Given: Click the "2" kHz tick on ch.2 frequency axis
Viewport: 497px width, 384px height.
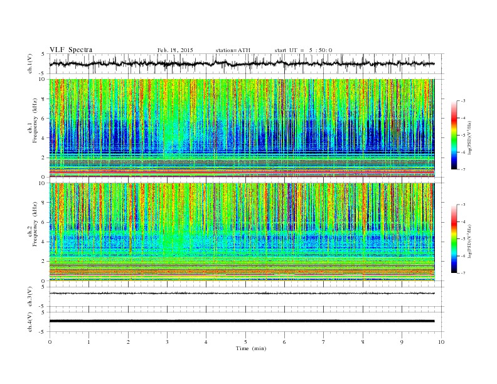Looking at the screenshot, I should click(x=43, y=261).
